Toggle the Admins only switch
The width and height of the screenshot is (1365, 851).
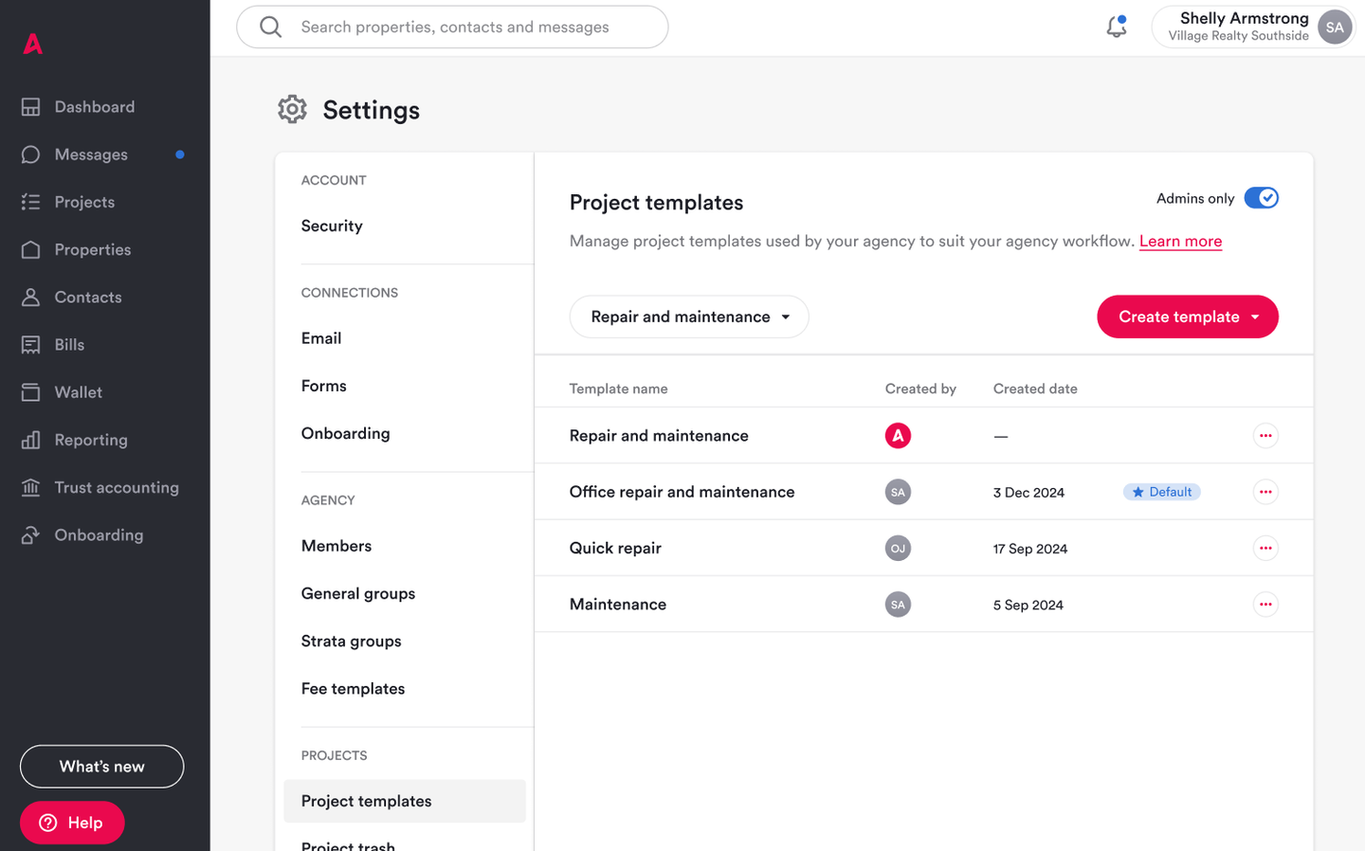point(1261,198)
